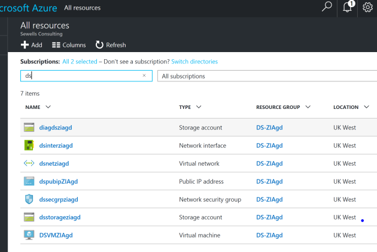Open the dsstorageziagd resource link
377x252 pixels.
pyautogui.click(x=60, y=217)
